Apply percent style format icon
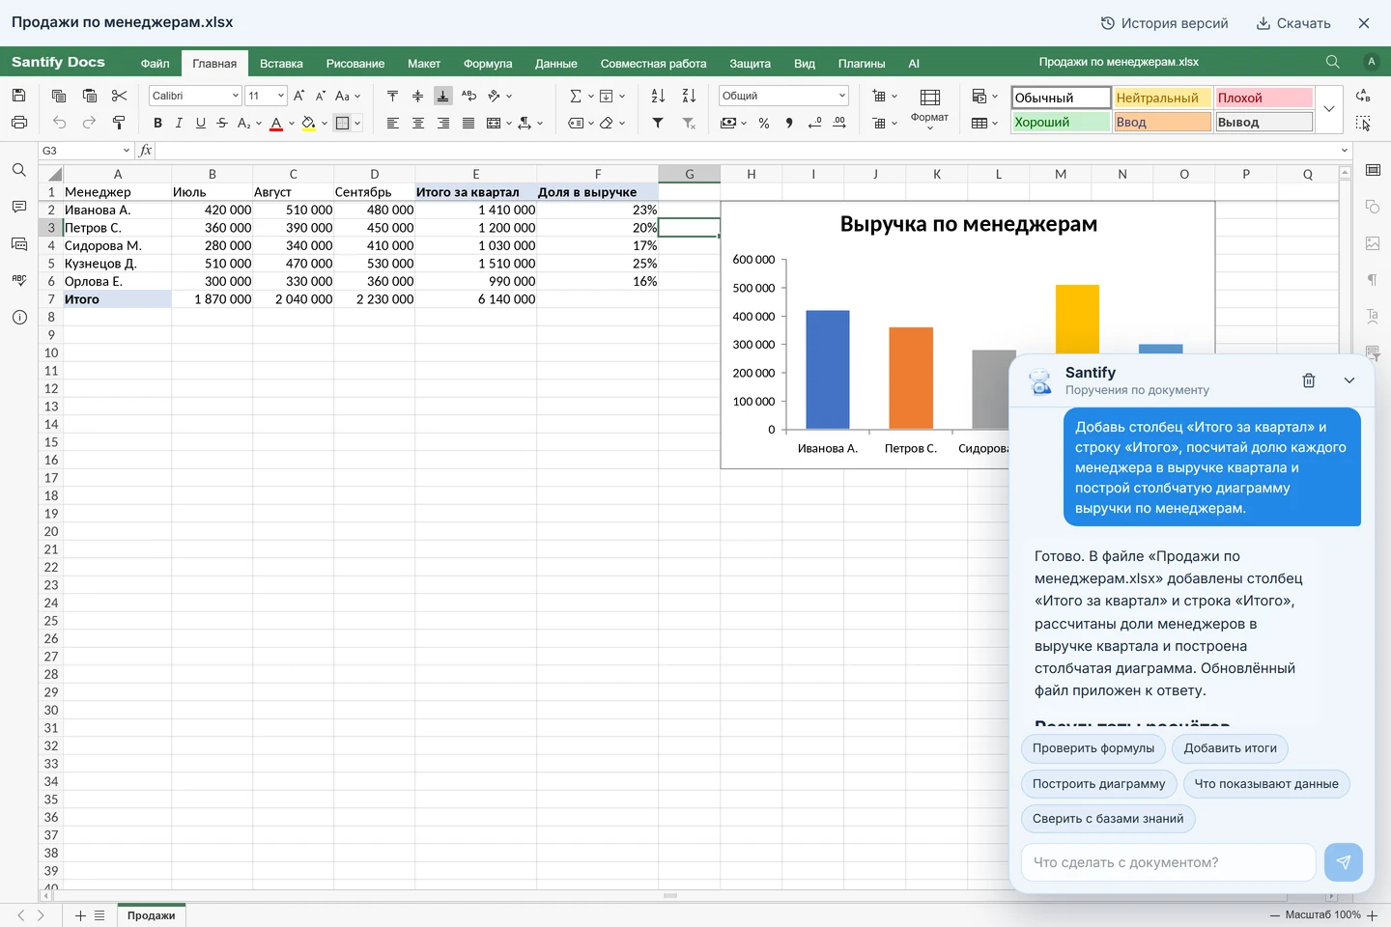1391x927 pixels. 764,123
